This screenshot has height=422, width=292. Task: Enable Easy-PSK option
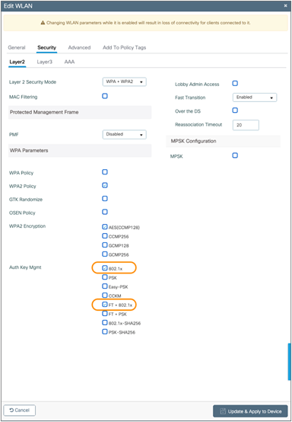(105, 286)
